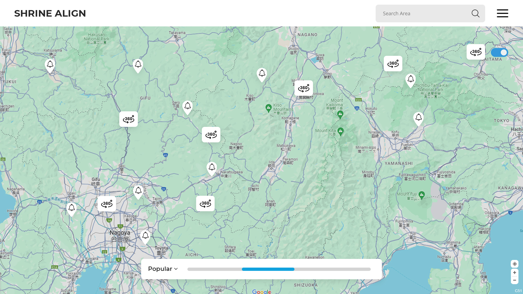This screenshot has width=523, height=294.
Task: Open the bell marker near Katsuyama
Action: [50, 65]
